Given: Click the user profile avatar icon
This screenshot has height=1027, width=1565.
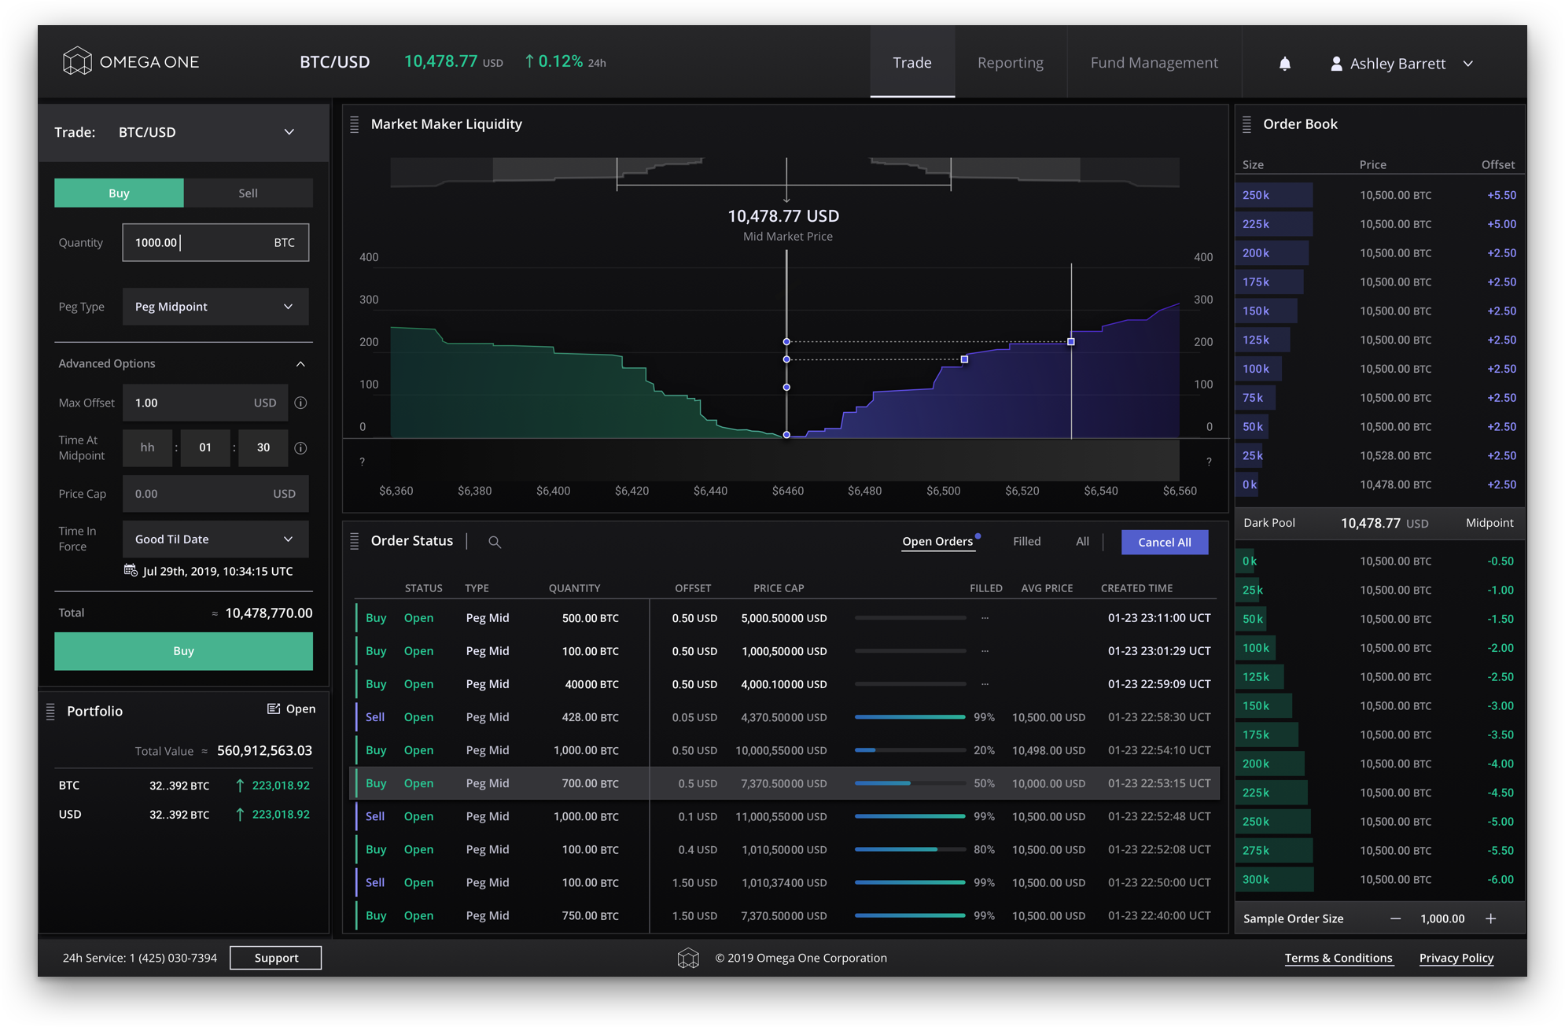Looking at the screenshot, I should 1336,63.
